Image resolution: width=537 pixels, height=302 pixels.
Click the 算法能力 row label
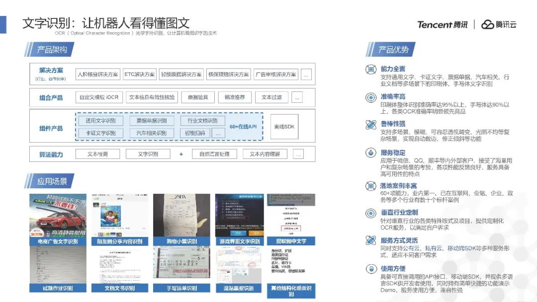pos(51,154)
